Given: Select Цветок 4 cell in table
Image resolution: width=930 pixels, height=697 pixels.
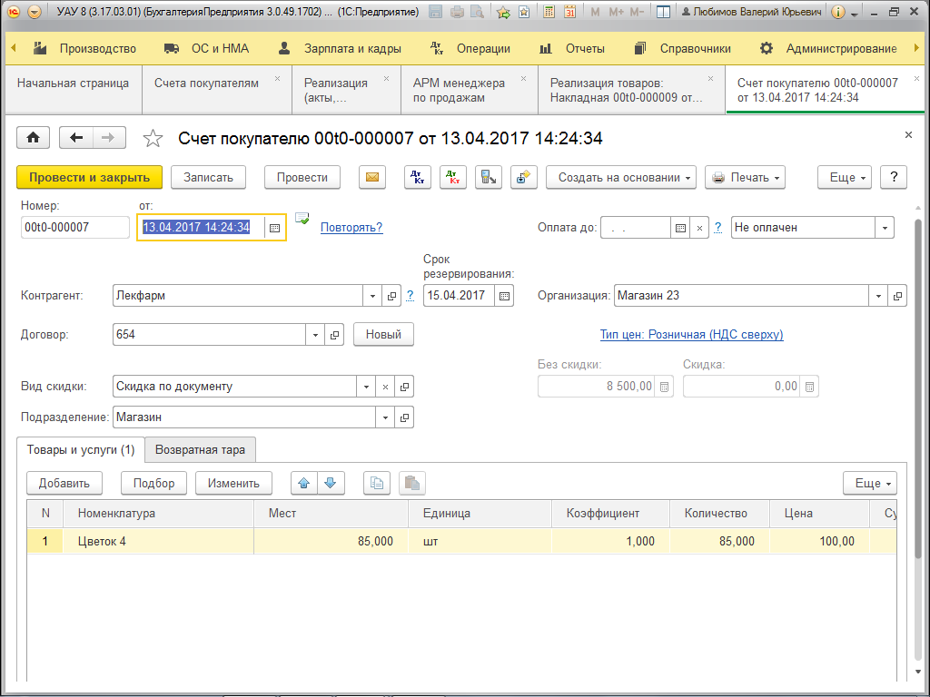Looking at the screenshot, I should [x=158, y=541].
